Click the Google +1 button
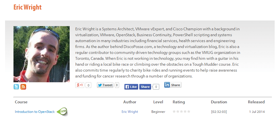The image size is (280, 121). (80, 85)
